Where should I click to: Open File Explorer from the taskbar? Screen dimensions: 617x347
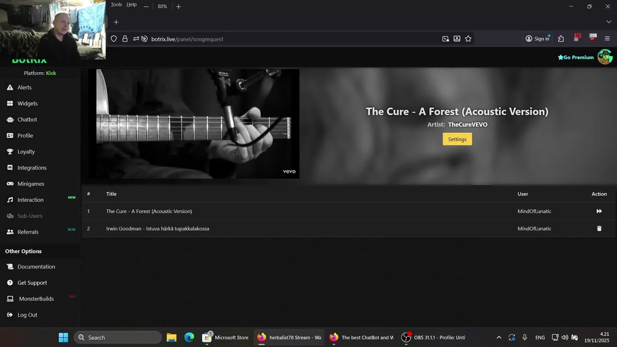point(172,337)
